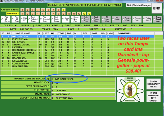
Task: Choose Print Roster Report option
Action: click(x=56, y=19)
